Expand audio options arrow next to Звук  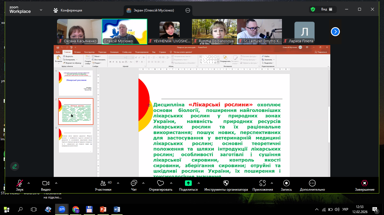(29, 183)
